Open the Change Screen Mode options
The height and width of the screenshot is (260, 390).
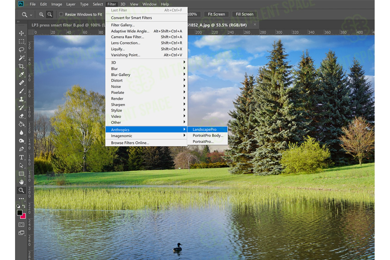point(21,233)
